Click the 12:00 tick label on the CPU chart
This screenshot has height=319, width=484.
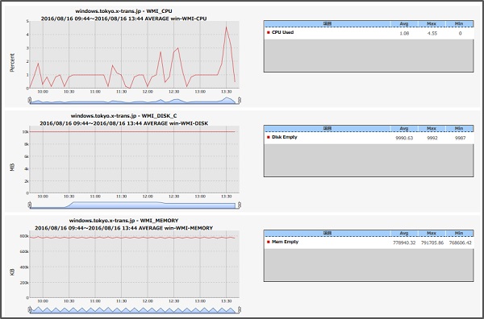[148, 92]
